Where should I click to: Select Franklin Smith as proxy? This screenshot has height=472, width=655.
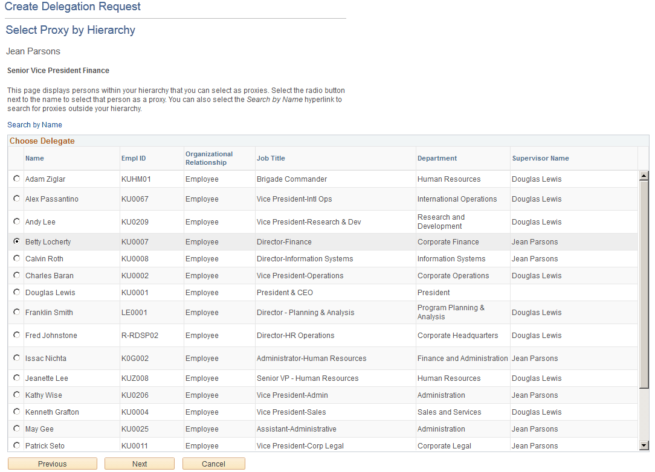click(x=16, y=312)
